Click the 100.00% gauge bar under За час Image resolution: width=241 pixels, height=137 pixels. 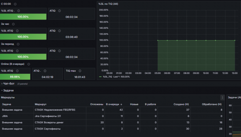(x=23, y=37)
